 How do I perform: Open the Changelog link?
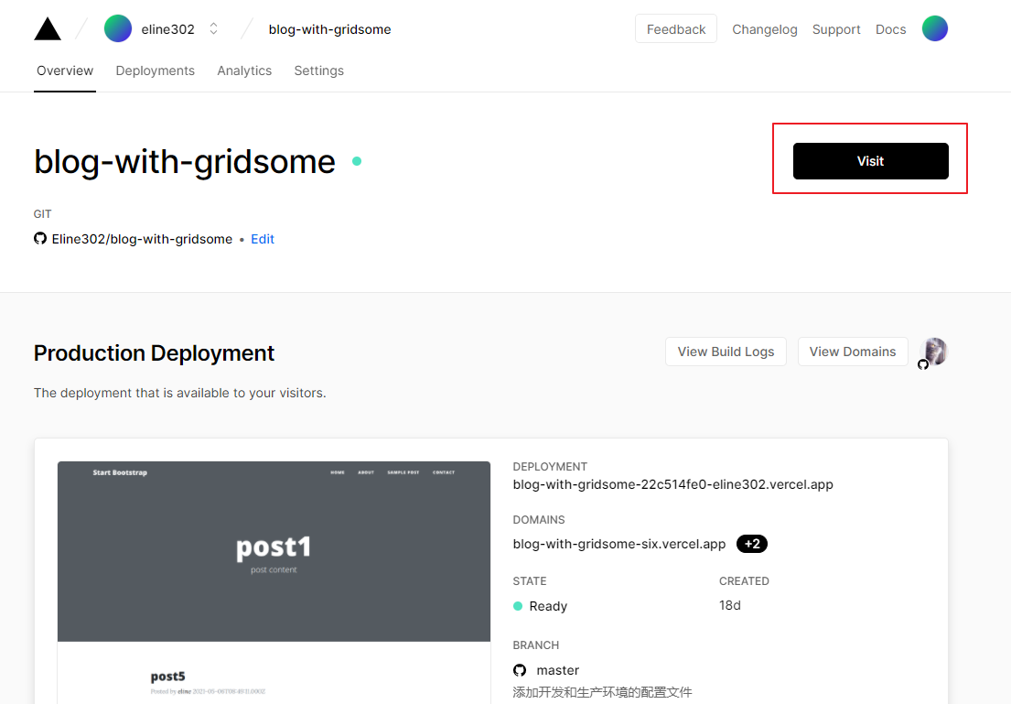tap(765, 29)
